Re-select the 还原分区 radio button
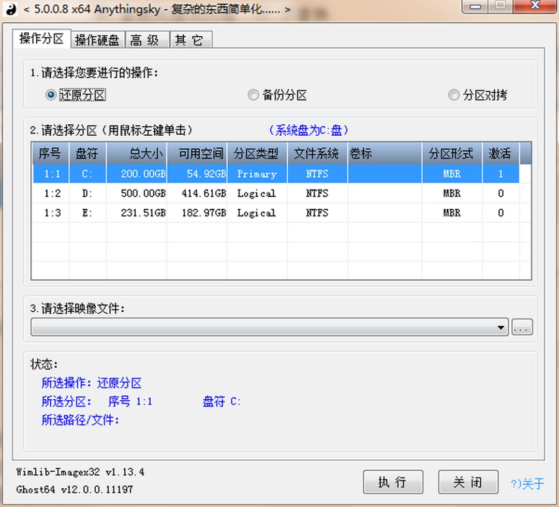 (x=50, y=95)
